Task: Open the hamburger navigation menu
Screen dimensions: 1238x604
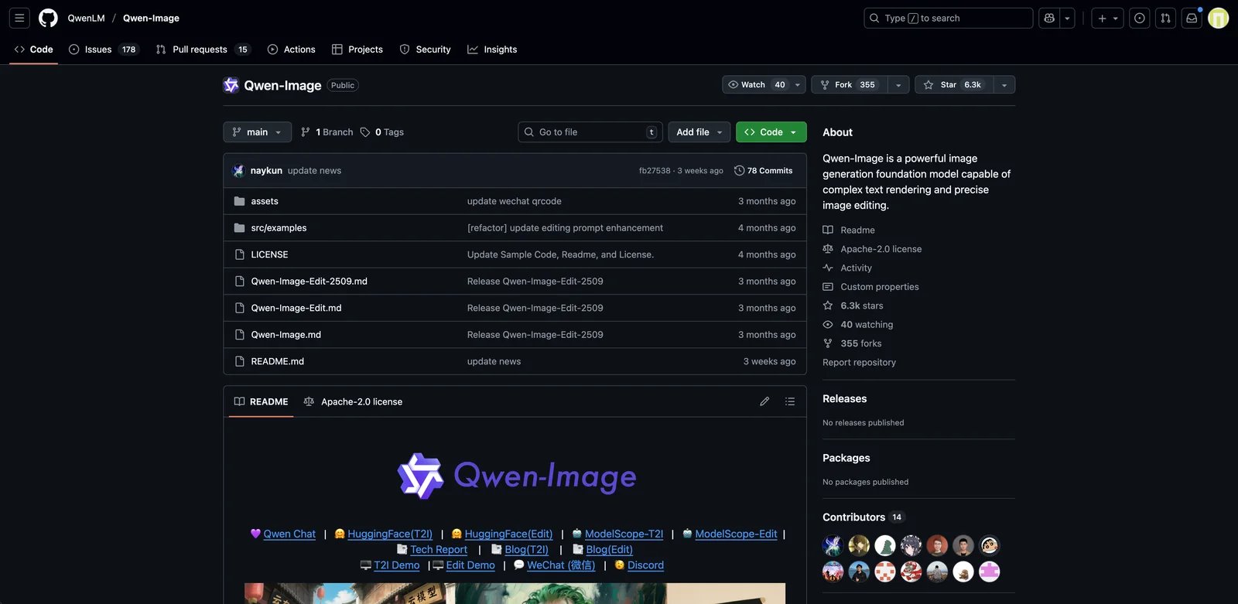Action: point(19,18)
